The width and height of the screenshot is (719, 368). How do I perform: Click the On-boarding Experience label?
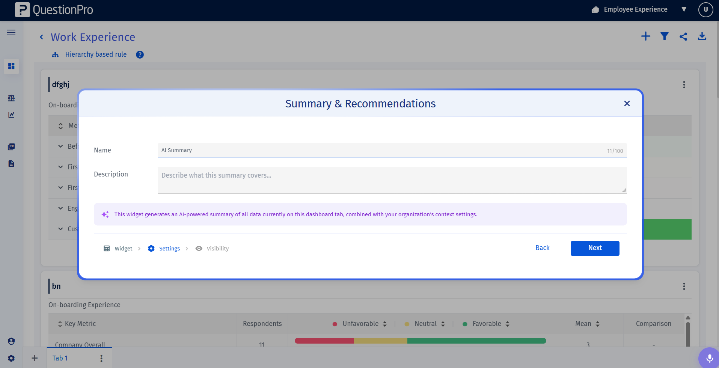coord(84,305)
